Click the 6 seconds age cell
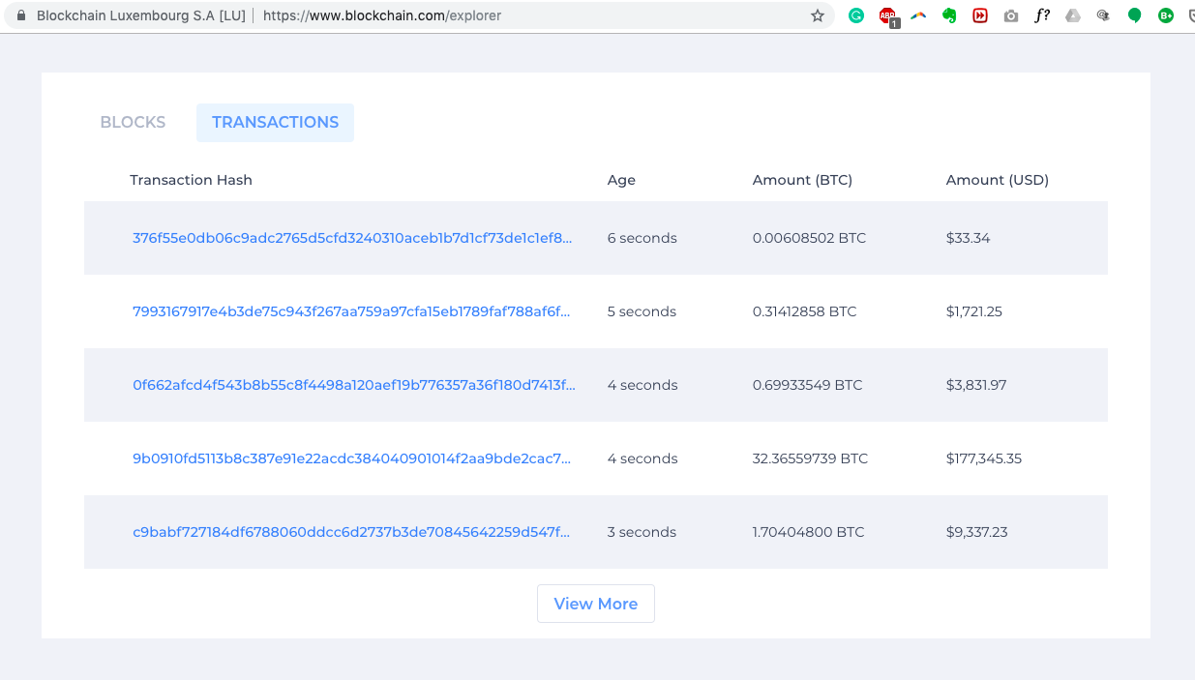Viewport: 1195px width, 680px height. coord(642,238)
